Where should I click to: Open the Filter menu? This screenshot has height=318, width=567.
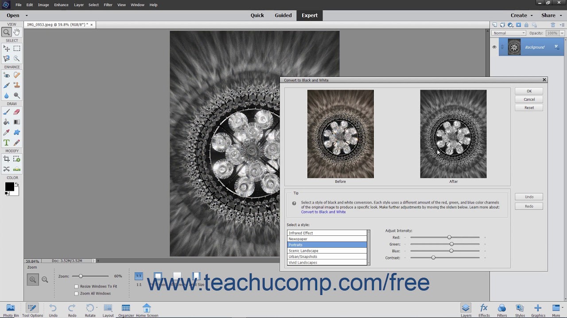point(108,5)
